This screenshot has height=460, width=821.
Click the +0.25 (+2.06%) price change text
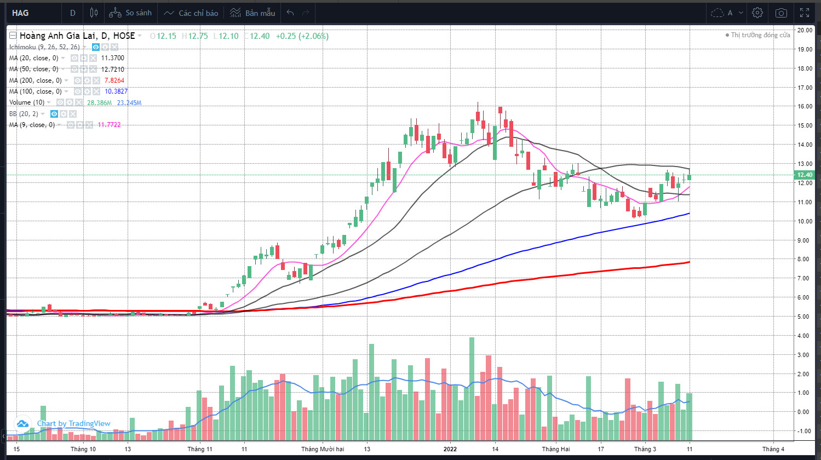click(302, 36)
